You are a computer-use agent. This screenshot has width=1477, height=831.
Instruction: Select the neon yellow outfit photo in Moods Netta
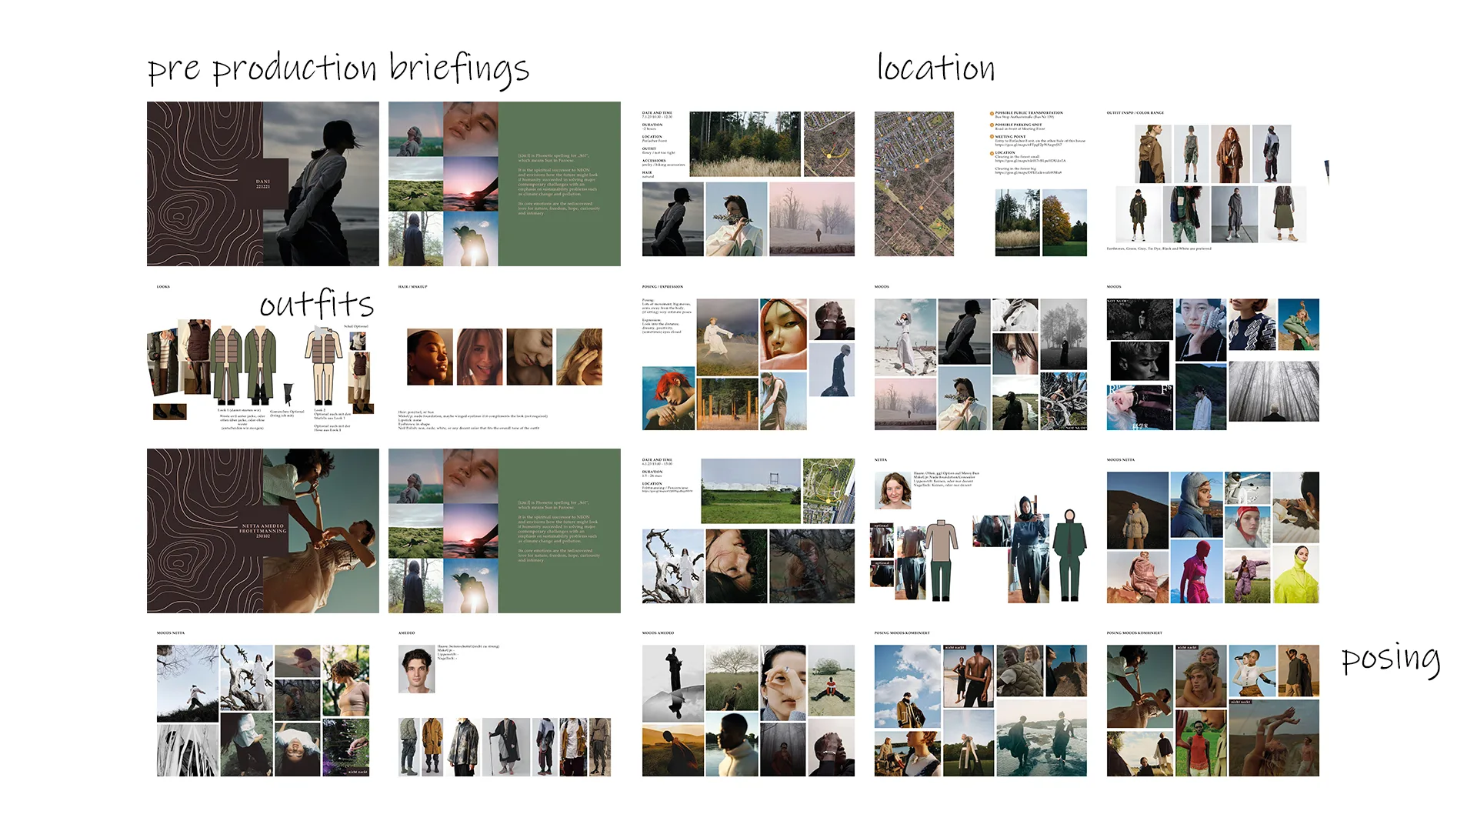pos(1295,576)
